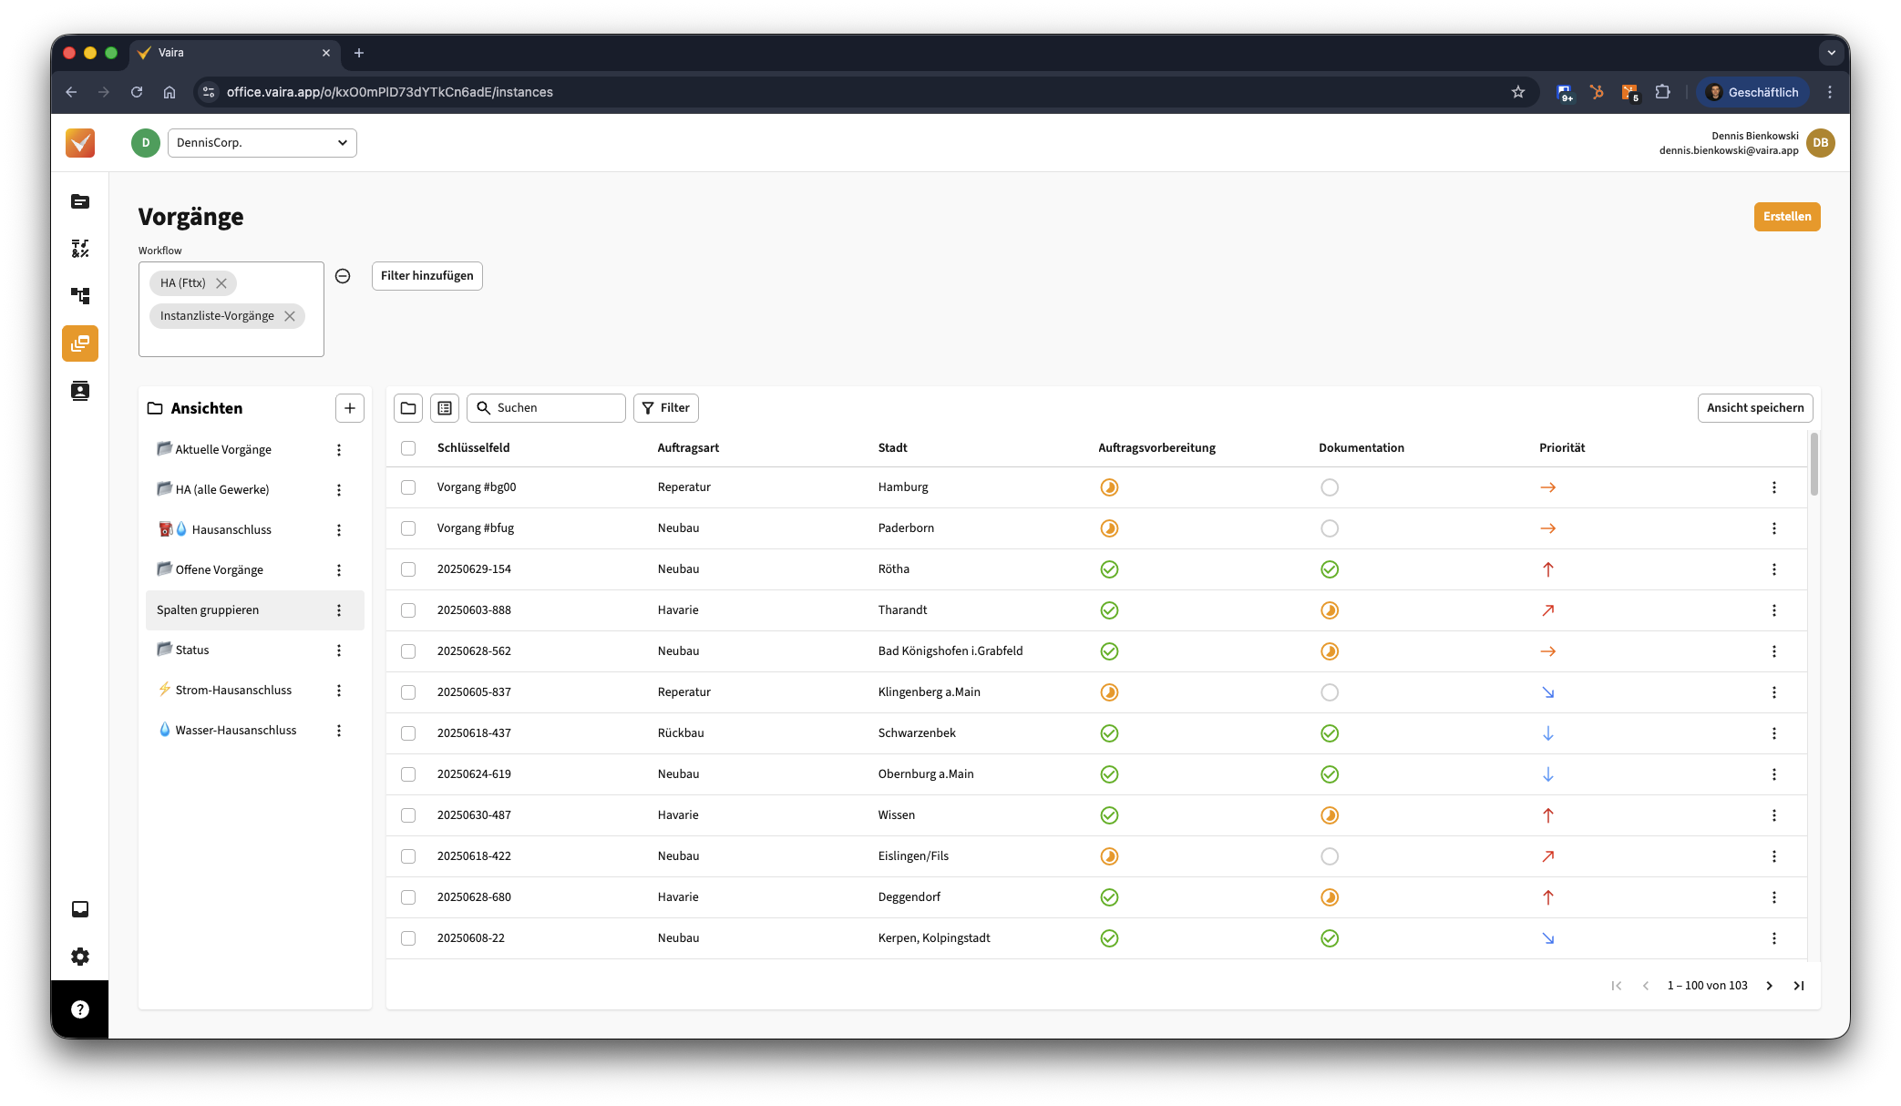Open the DennisCorp. organization dropdown
Viewport: 1901px width, 1106px height.
(x=262, y=143)
